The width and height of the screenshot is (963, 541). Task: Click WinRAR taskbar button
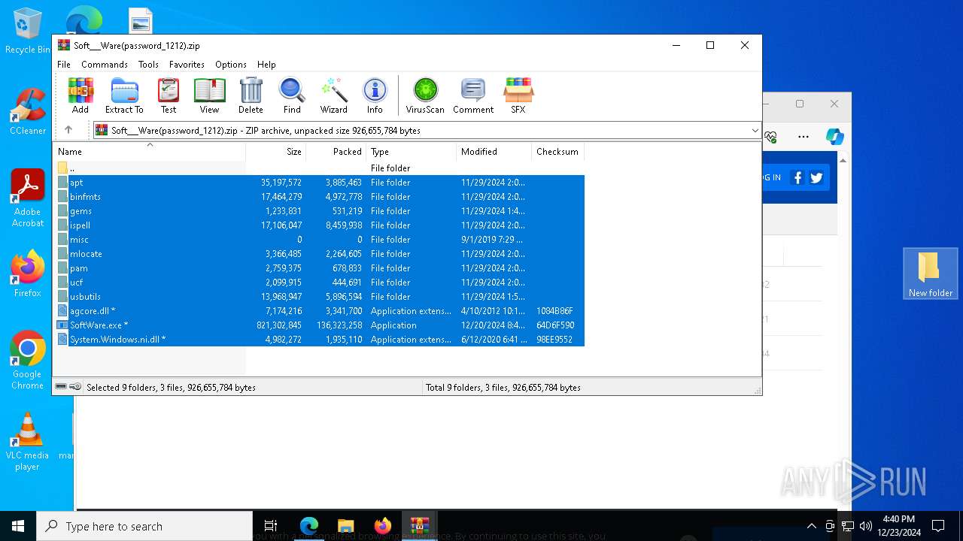pyautogui.click(x=420, y=526)
